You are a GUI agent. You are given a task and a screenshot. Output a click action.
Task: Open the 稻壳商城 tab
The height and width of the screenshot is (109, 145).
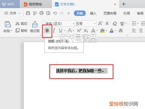click(x=36, y=4)
